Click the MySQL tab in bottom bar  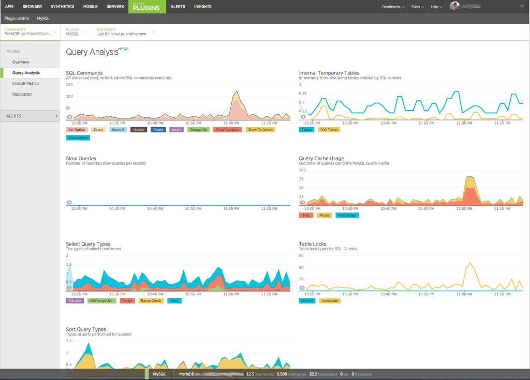159,374
